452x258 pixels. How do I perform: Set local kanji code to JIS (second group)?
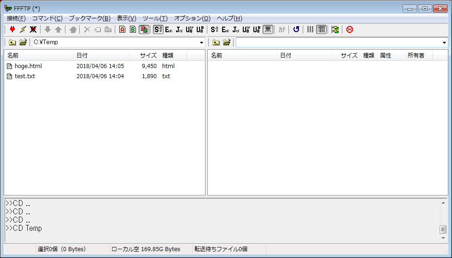pos(235,29)
